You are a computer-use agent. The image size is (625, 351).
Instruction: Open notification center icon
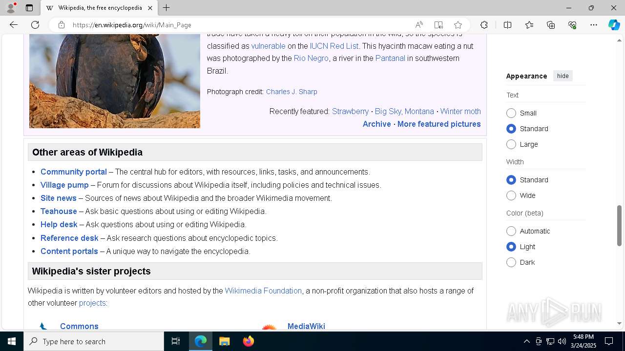pyautogui.click(x=609, y=341)
